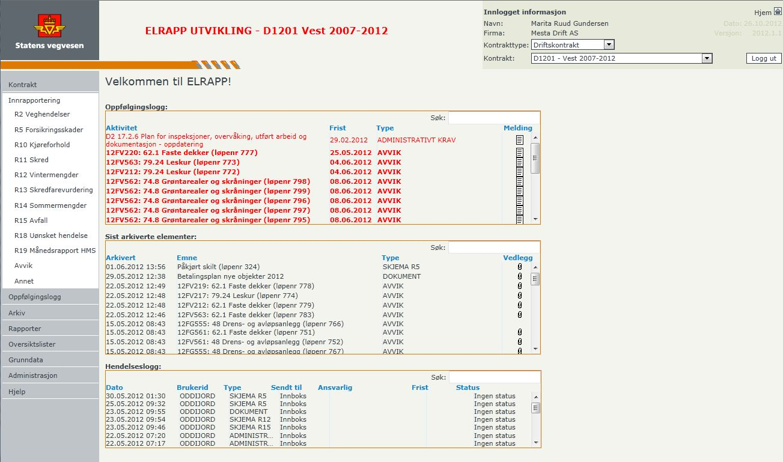Open attachment for avløpsanlegg løpenr 752
This screenshot has height=462, width=783.
pyautogui.click(x=520, y=342)
